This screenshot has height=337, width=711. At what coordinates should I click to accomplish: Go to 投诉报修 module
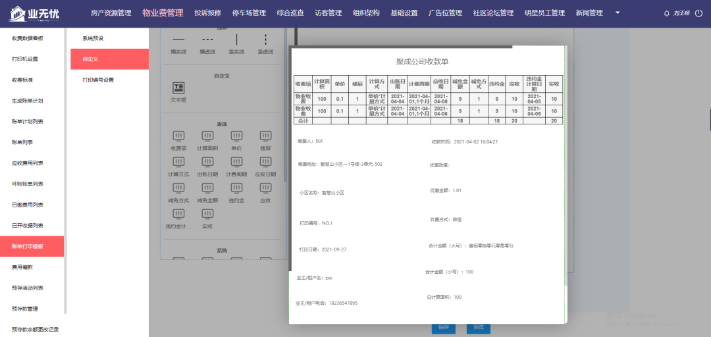point(207,13)
